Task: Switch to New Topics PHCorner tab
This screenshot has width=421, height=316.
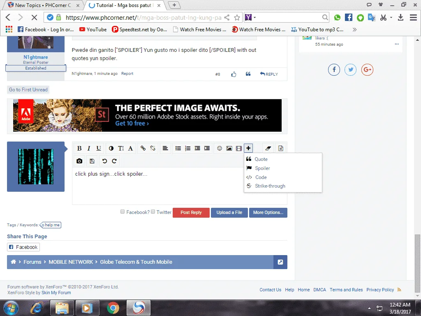Action: pos(44,5)
